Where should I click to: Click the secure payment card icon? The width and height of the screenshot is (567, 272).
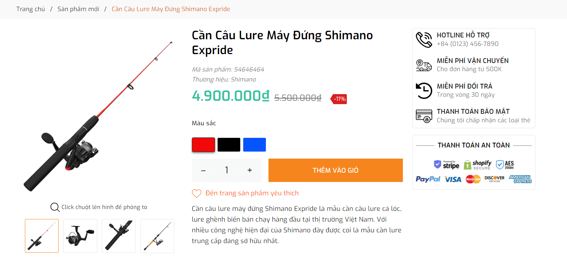click(x=424, y=116)
